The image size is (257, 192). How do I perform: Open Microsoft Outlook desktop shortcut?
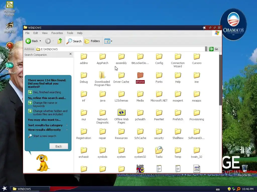tap(10, 9)
